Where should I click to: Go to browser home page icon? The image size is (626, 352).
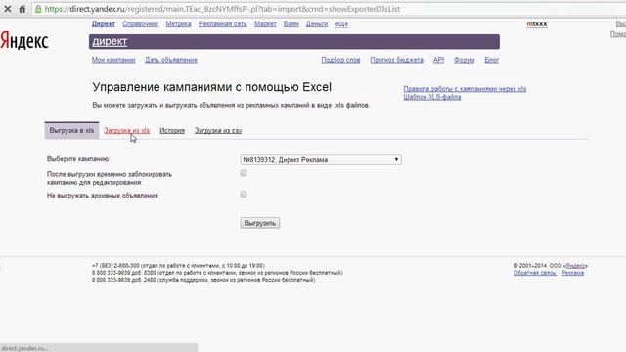(22, 9)
